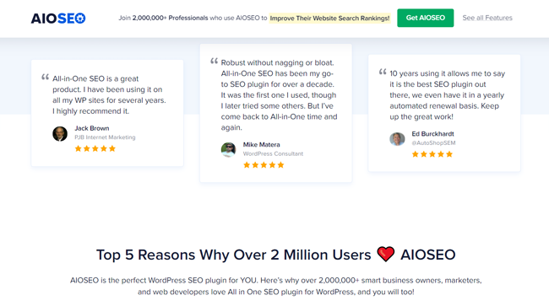The image size is (549, 306).
Task: Click the star rating under Jack Brown
Action: (95, 149)
